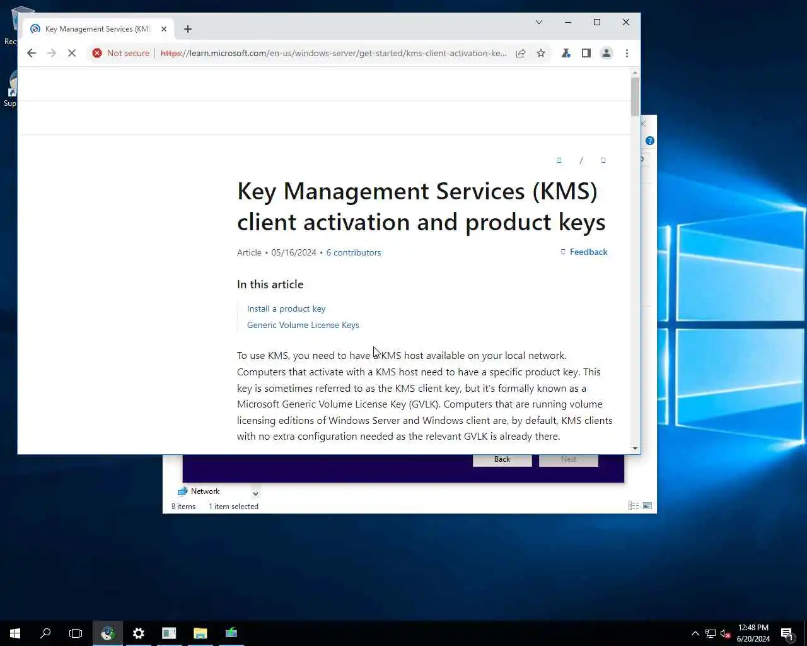The width and height of the screenshot is (807, 646).
Task: Jump to Install a product key
Action: point(286,308)
